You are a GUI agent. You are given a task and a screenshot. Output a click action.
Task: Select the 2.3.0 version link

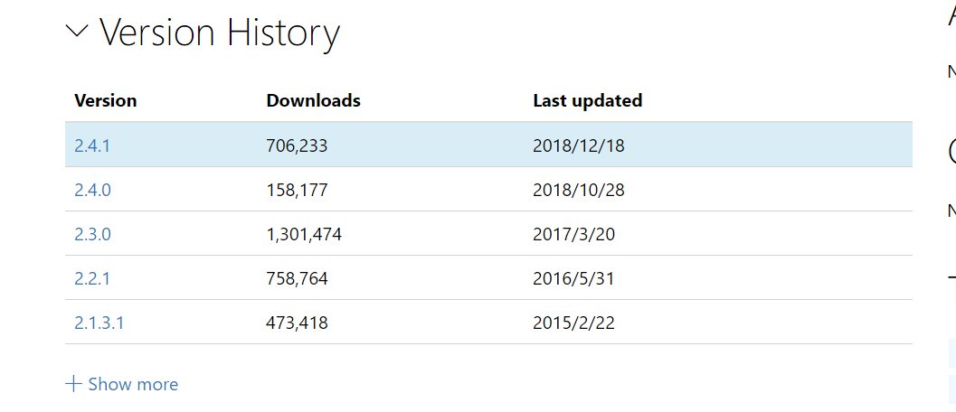pyautogui.click(x=92, y=234)
